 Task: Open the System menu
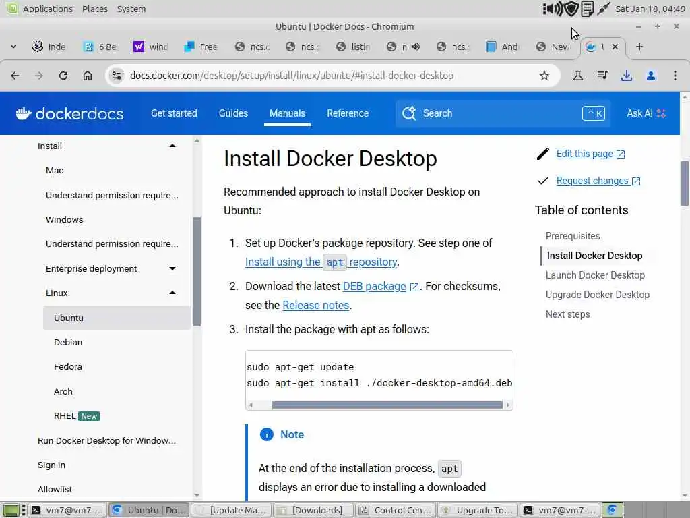[131, 9]
